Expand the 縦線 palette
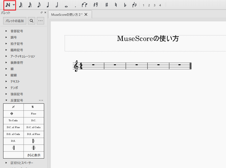Image resolution: width=226 pixels, height=168 pixels. 6,75
